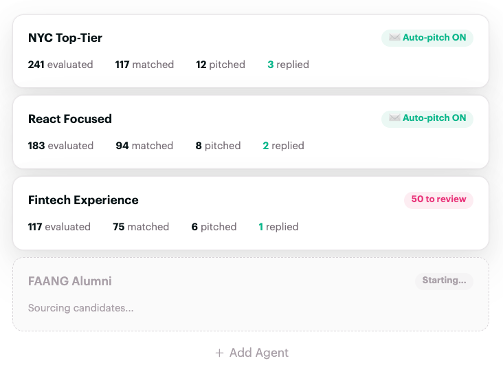The height and width of the screenshot is (385, 503).
Task: Show 1 replied candidate for Fintech Experience
Action: [x=278, y=227]
